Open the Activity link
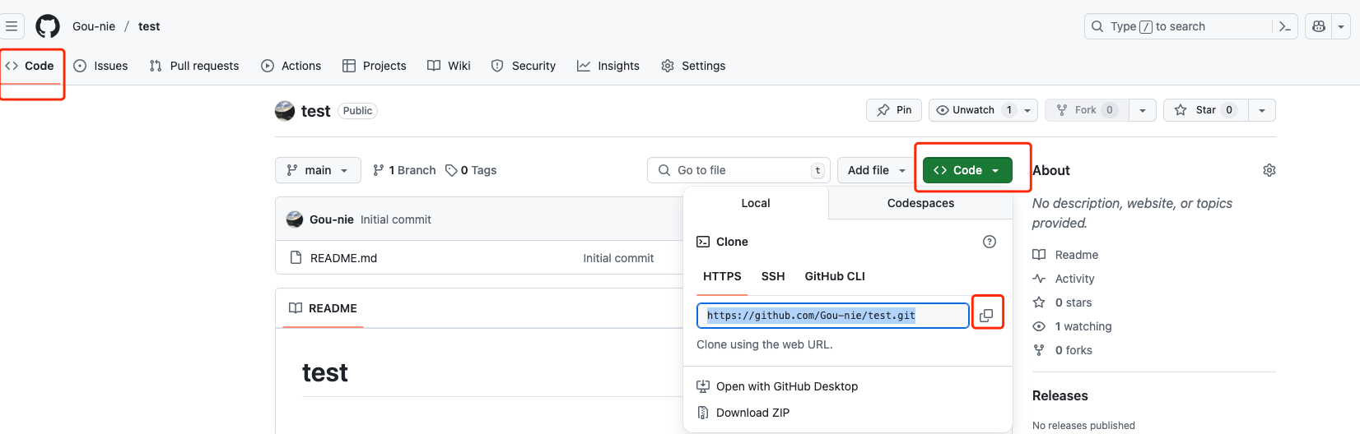1360x434 pixels. point(1064,279)
